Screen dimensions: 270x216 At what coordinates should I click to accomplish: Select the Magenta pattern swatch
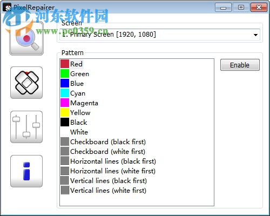(65, 103)
